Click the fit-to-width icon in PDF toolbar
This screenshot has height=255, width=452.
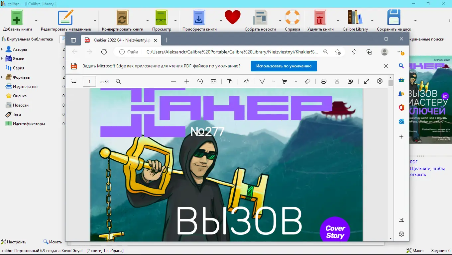pyautogui.click(x=214, y=81)
